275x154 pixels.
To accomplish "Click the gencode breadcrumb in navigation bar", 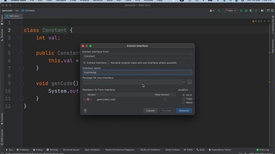I will pos(7,11).
